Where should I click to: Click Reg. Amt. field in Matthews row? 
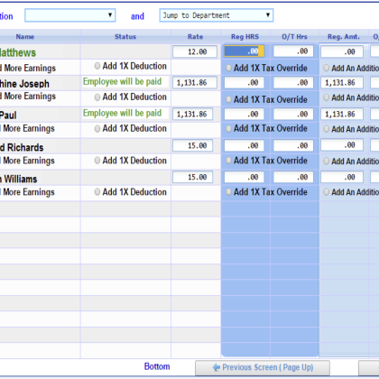(x=342, y=51)
